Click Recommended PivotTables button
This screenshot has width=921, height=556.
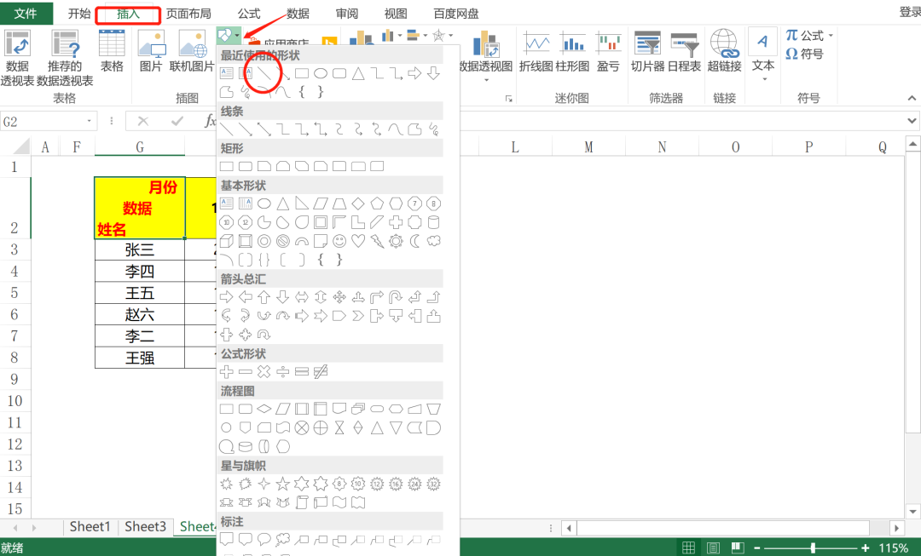(65, 58)
